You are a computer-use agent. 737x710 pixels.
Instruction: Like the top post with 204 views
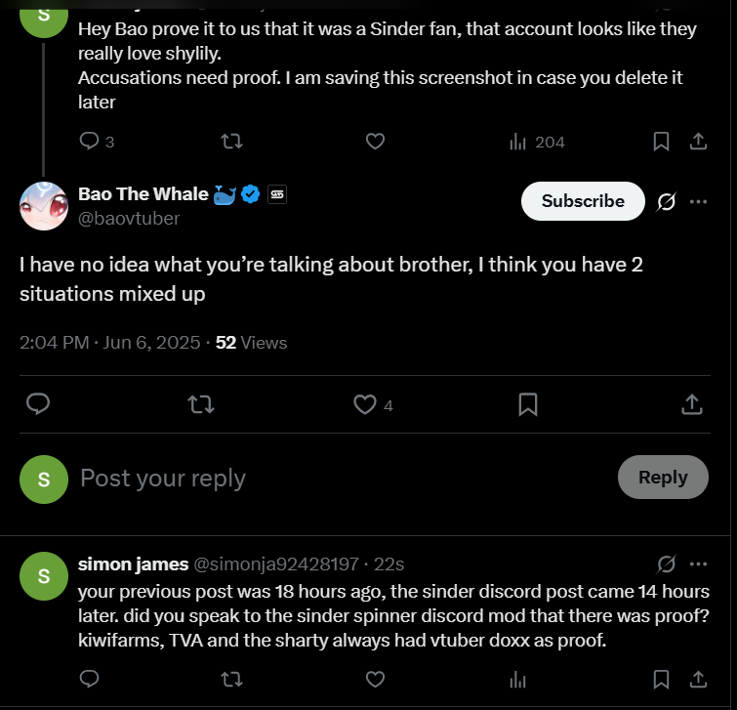point(375,142)
